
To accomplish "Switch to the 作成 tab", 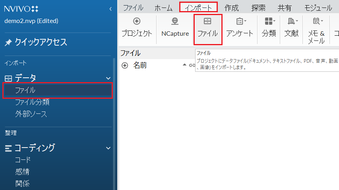I will pos(232,8).
